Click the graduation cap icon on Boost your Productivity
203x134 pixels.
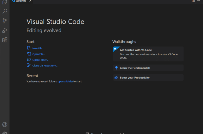pyautogui.click(x=116, y=78)
